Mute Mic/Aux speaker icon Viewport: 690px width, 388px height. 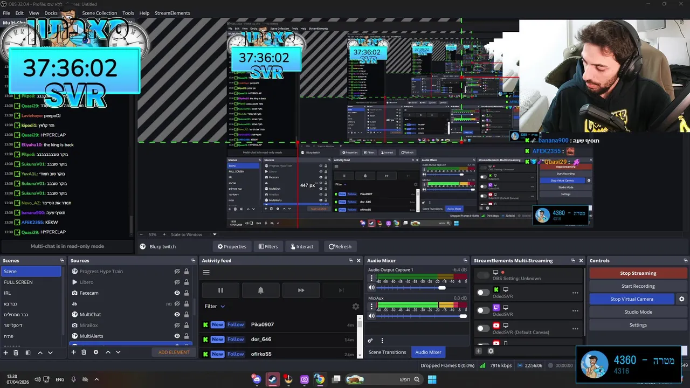(x=371, y=316)
